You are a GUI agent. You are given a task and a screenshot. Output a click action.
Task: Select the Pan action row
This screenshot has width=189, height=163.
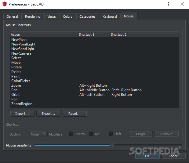(94, 90)
